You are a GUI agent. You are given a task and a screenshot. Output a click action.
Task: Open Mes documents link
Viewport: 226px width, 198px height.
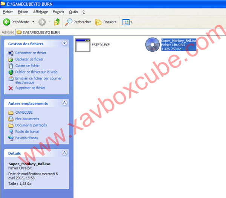click(x=27, y=119)
